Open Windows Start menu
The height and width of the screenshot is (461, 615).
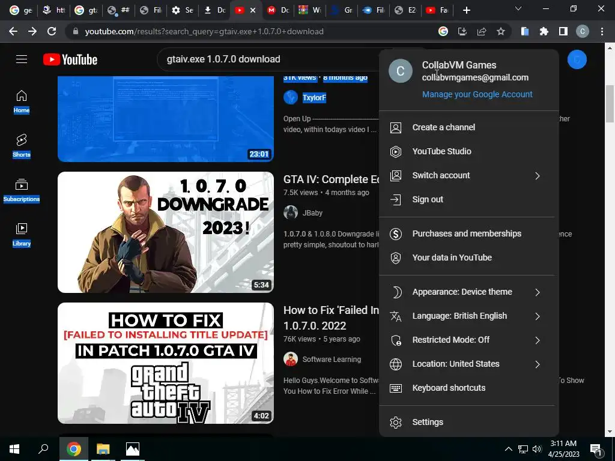tap(14, 449)
